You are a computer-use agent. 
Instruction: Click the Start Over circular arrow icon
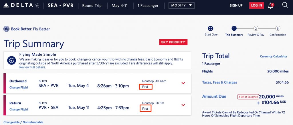click(211, 28)
